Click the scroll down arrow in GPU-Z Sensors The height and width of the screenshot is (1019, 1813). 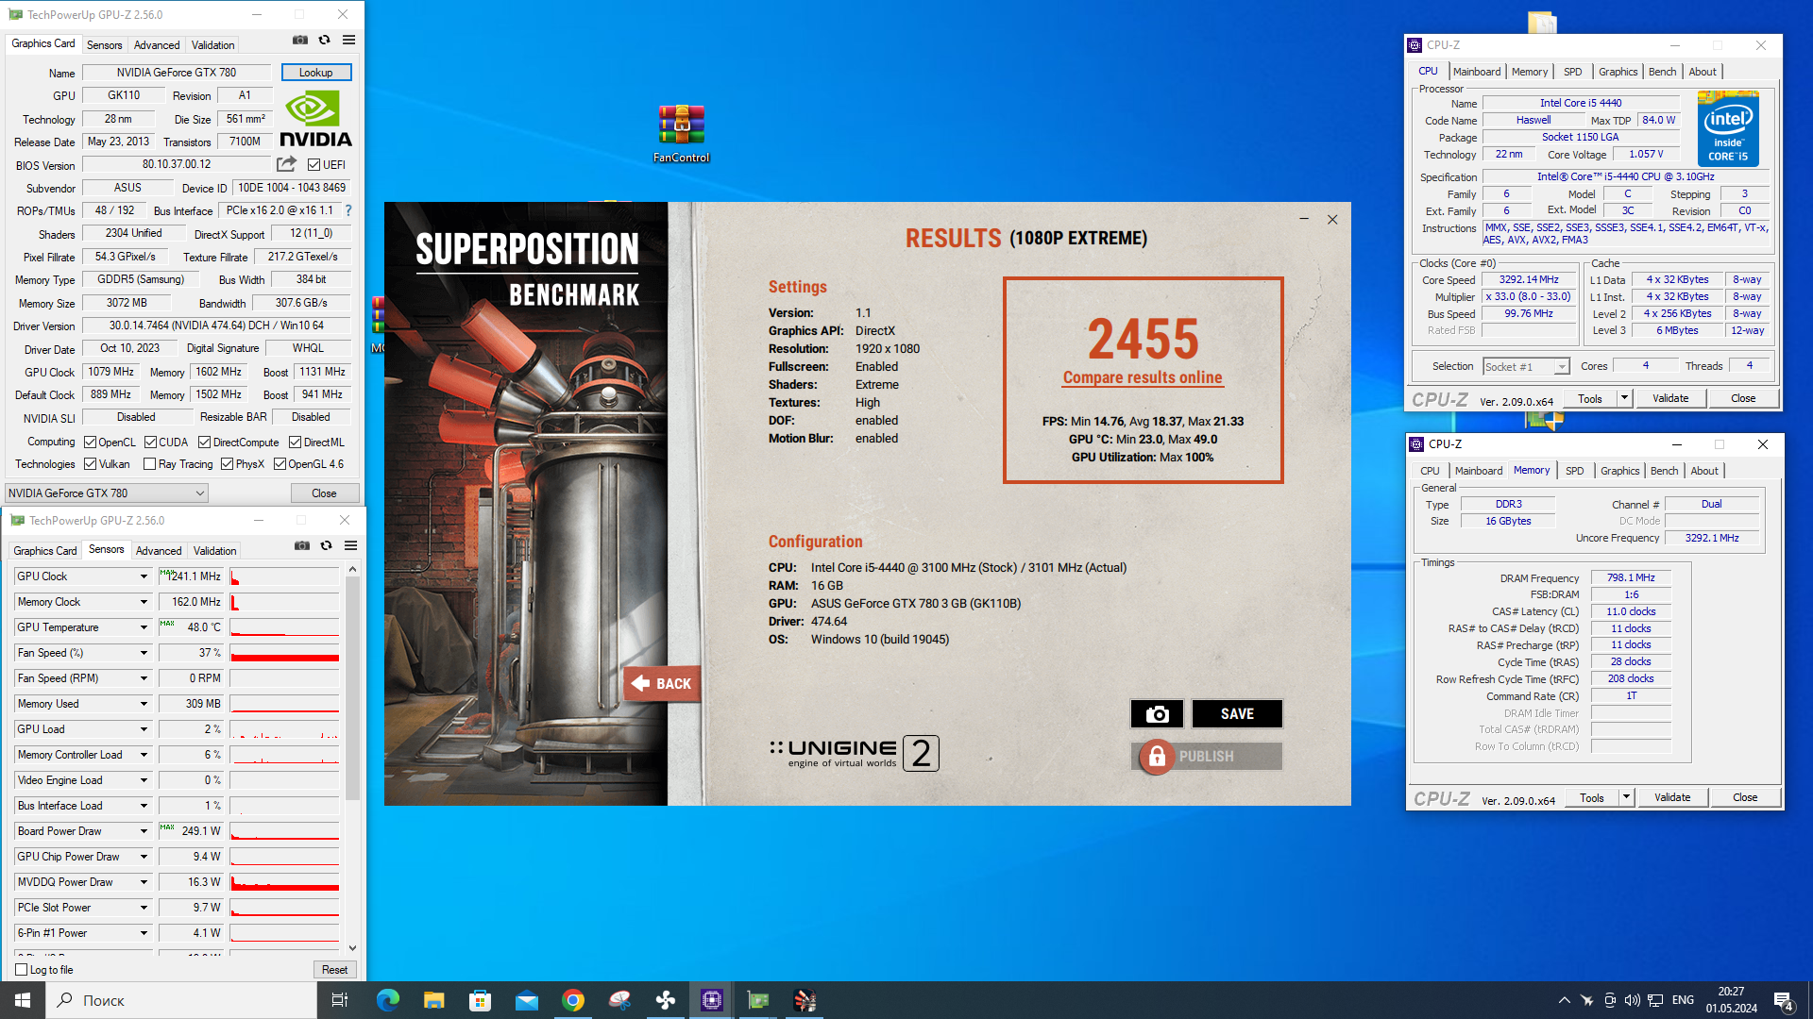352,947
